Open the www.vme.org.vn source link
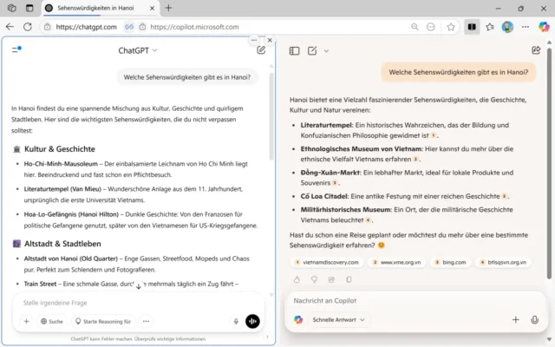The width and height of the screenshot is (555, 347). tap(396, 262)
